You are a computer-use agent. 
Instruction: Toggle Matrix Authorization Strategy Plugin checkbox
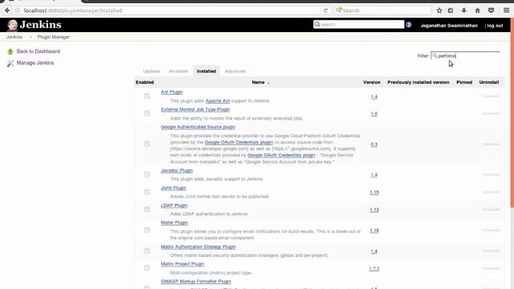click(x=147, y=250)
